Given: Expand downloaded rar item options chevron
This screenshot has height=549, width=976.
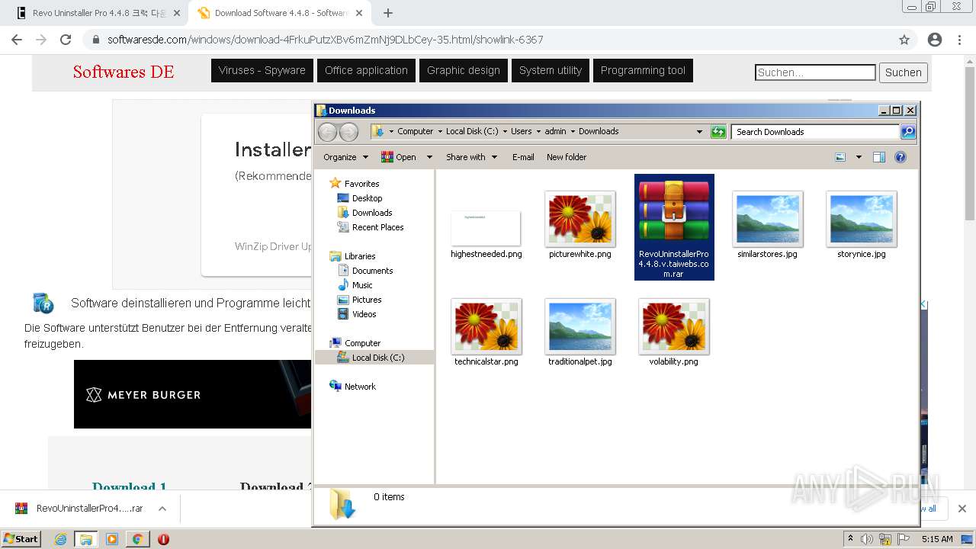Looking at the screenshot, I should coord(162,509).
